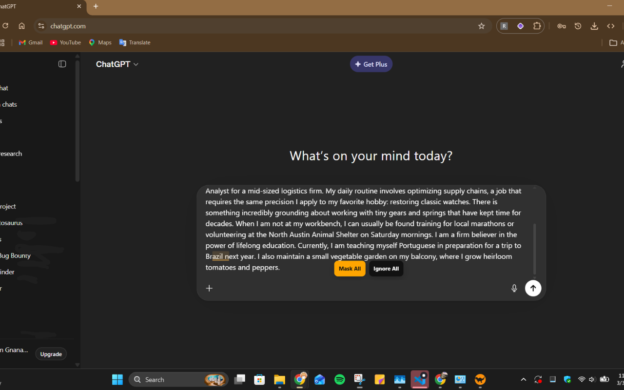Open the ChatGPT model selector dropdown
The height and width of the screenshot is (390, 624).
[x=117, y=64]
